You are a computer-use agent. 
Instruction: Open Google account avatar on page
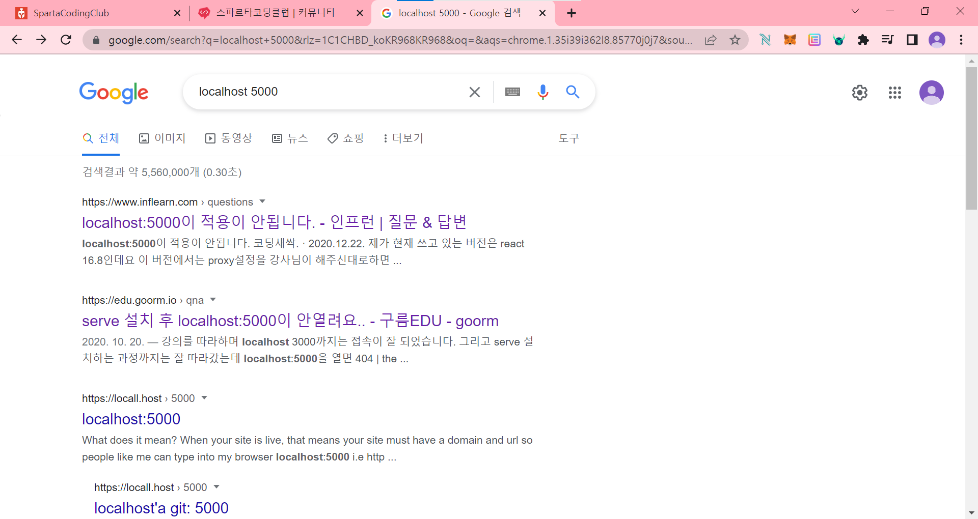[932, 93]
